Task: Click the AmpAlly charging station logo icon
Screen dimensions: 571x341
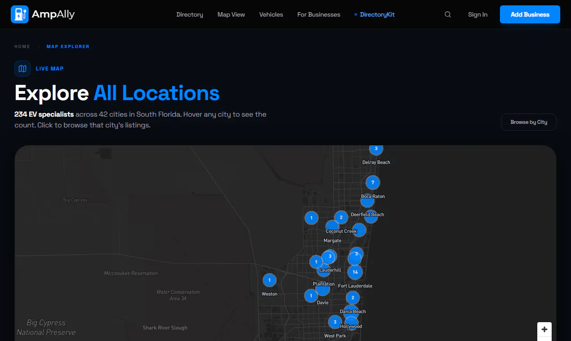Action: pos(20,14)
